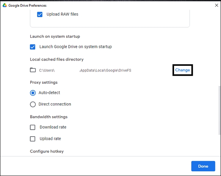Choose the Direct connection radio button
This screenshot has height=176, width=221.
pos(33,104)
